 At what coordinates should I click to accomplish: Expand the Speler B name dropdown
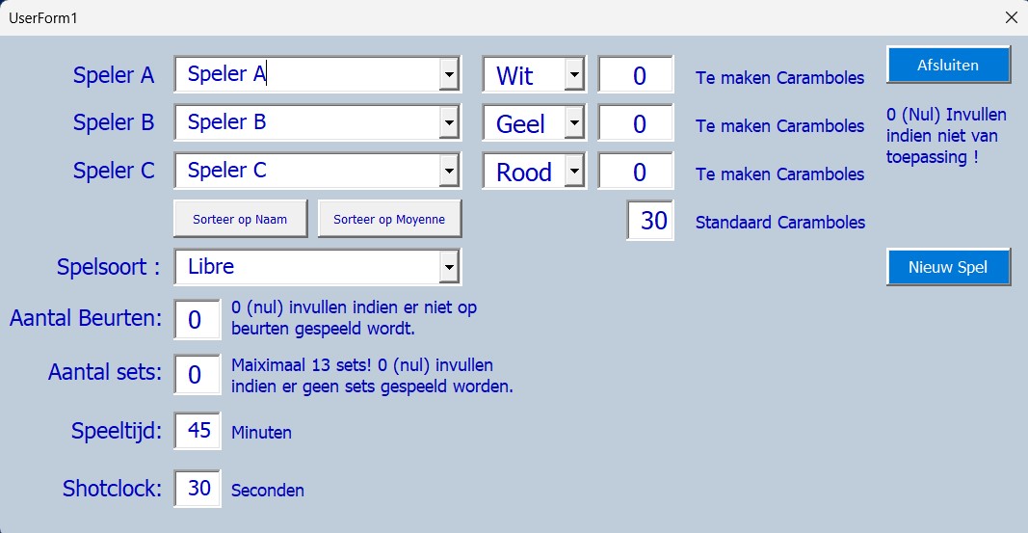(x=449, y=122)
